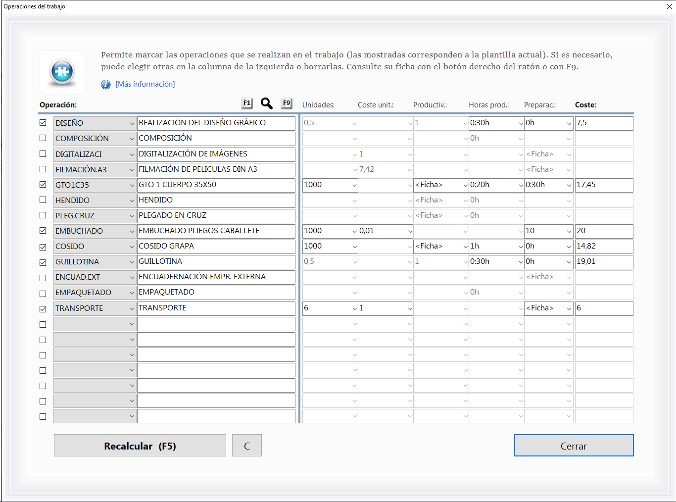The height and width of the screenshot is (502, 676).
Task: Click the PLEGADO EN CRUZ description field
Action: (216, 216)
